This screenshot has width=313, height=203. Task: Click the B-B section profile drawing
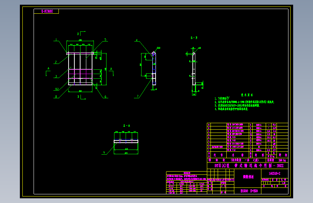pos(194,69)
